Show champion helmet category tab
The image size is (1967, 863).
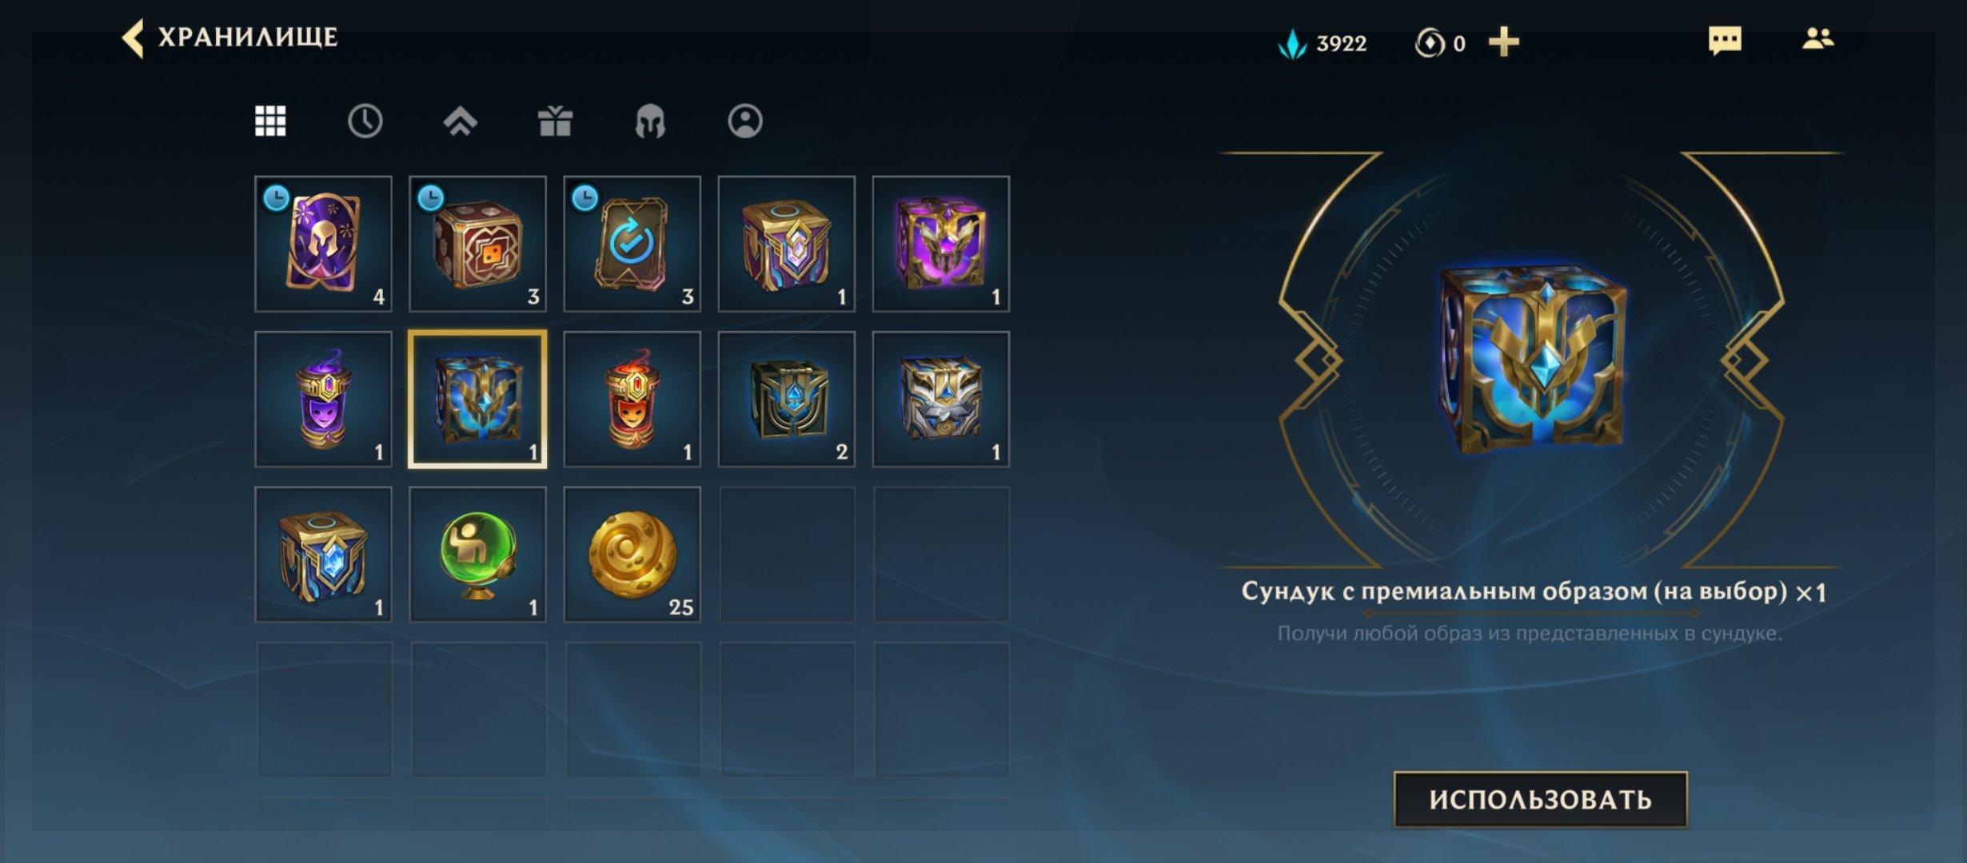[650, 121]
